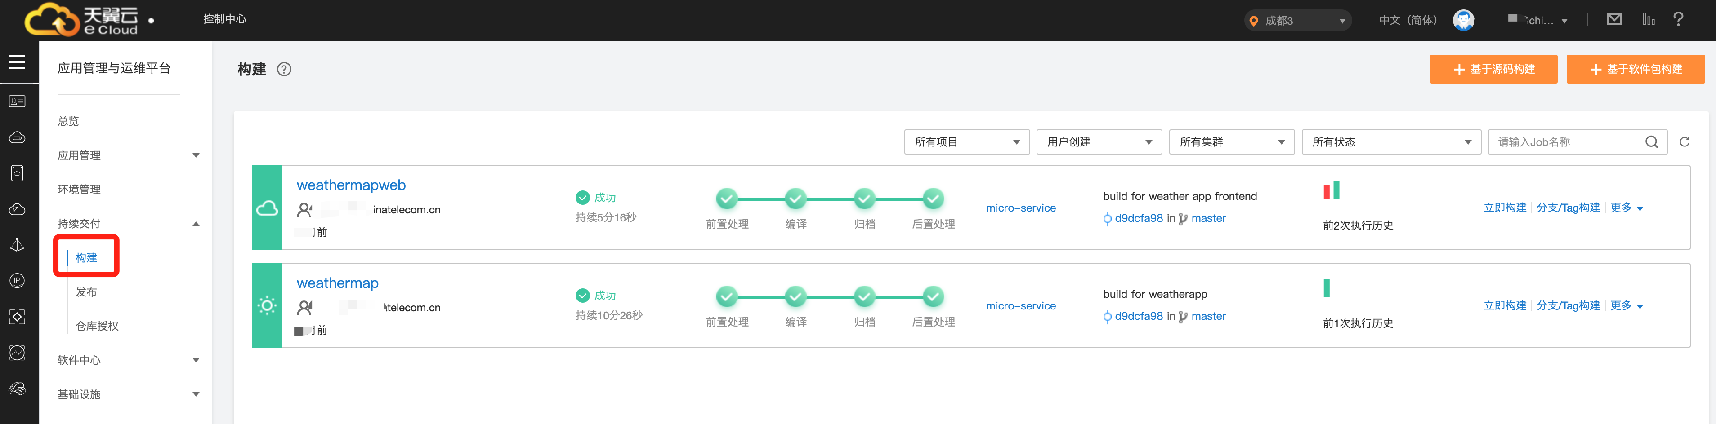
Task: Click the bar chart icon in header
Action: [x=1649, y=19]
